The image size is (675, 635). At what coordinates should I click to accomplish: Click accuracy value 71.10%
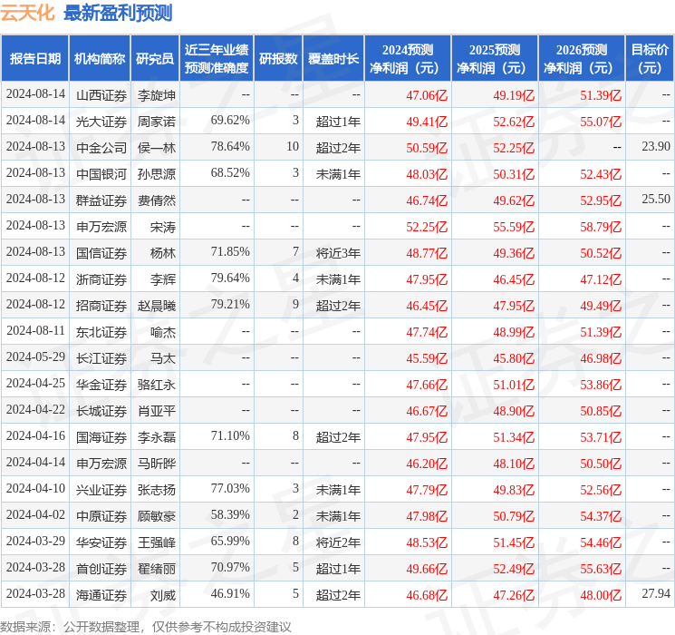(x=230, y=435)
